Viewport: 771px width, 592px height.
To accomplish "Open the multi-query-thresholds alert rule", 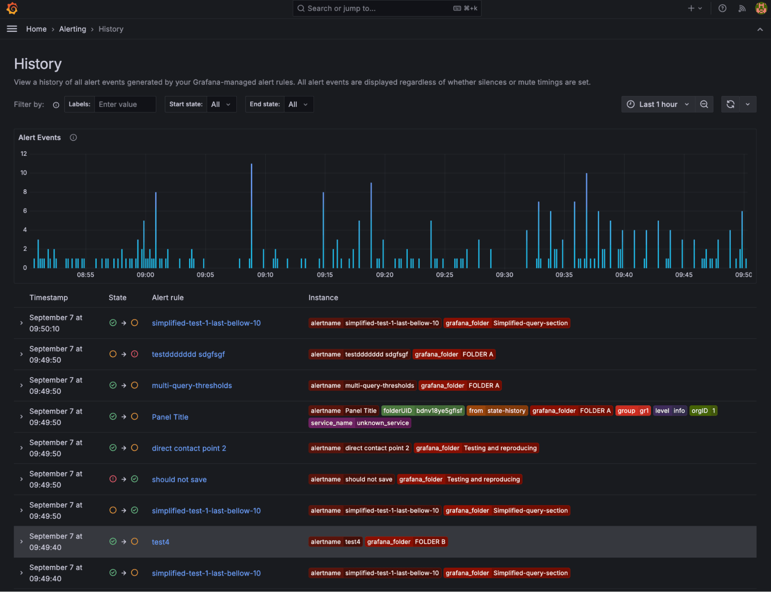I will (192, 385).
